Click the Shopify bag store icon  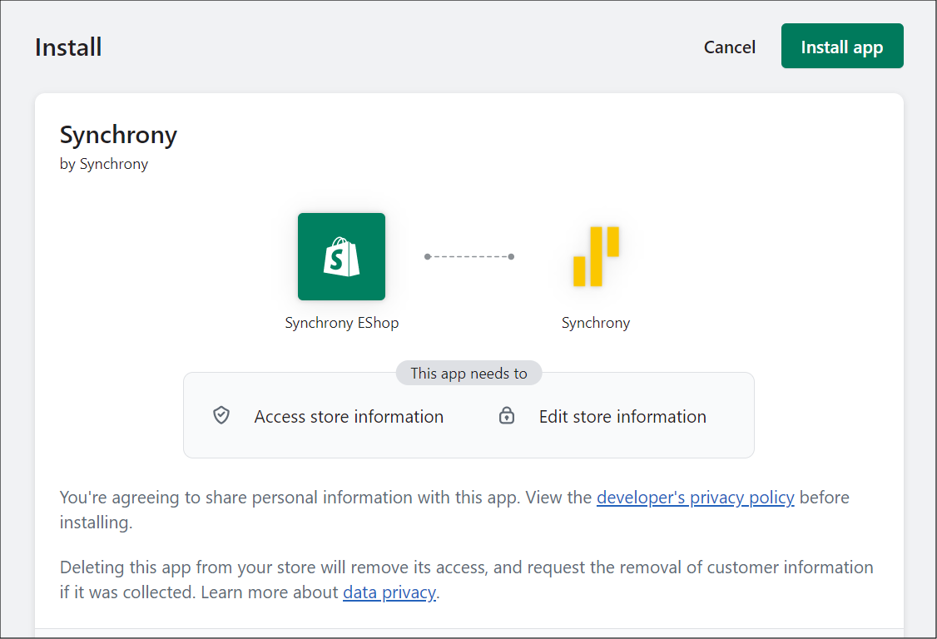341,256
